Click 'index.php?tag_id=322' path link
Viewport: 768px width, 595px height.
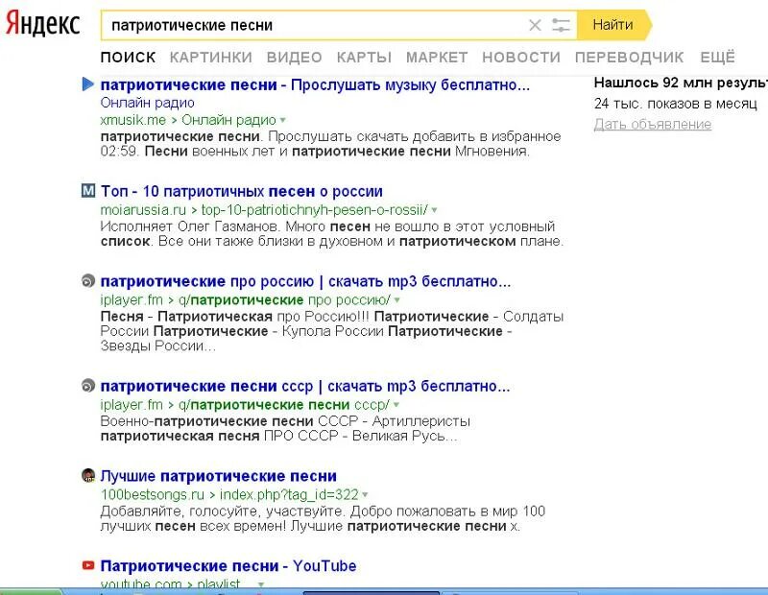click(x=289, y=494)
